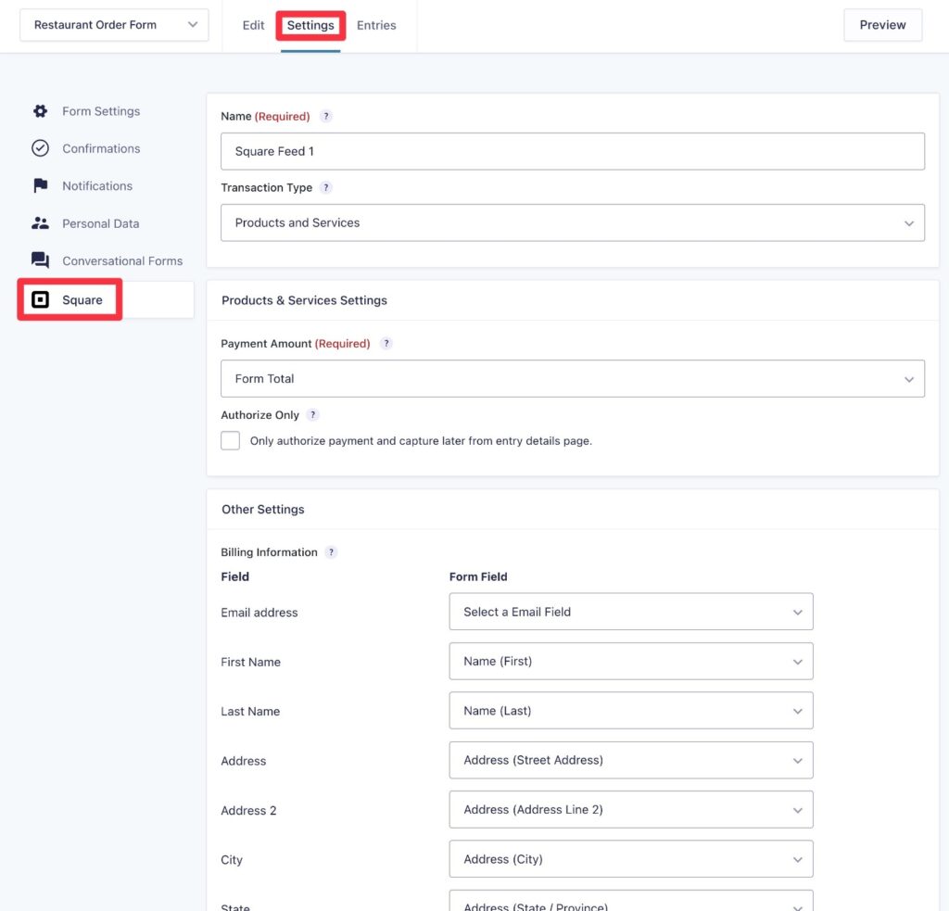The height and width of the screenshot is (911, 949).
Task: Open Notifications via the flag icon
Action: tap(41, 185)
